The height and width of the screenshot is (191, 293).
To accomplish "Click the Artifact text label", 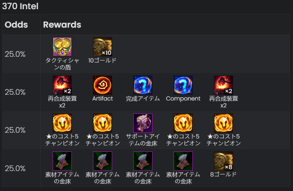I will click(103, 99).
